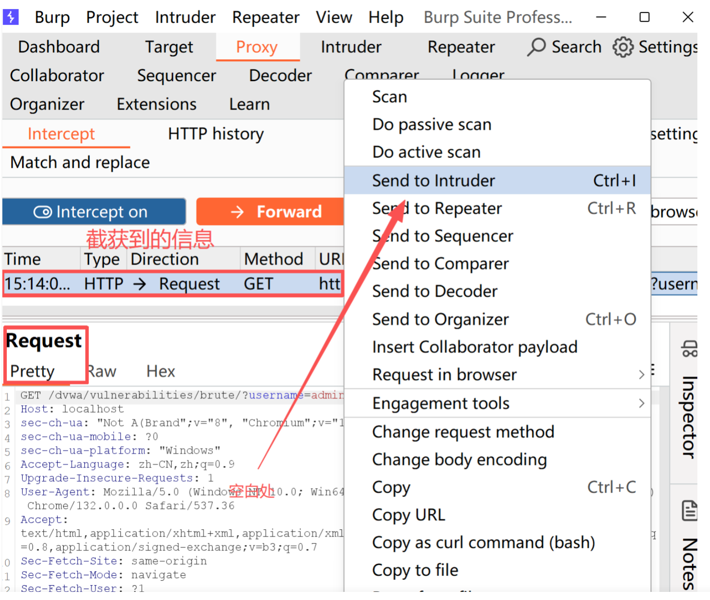Choose Copy URL menu entry
Screen dimensions: 710x600
coord(497,515)
